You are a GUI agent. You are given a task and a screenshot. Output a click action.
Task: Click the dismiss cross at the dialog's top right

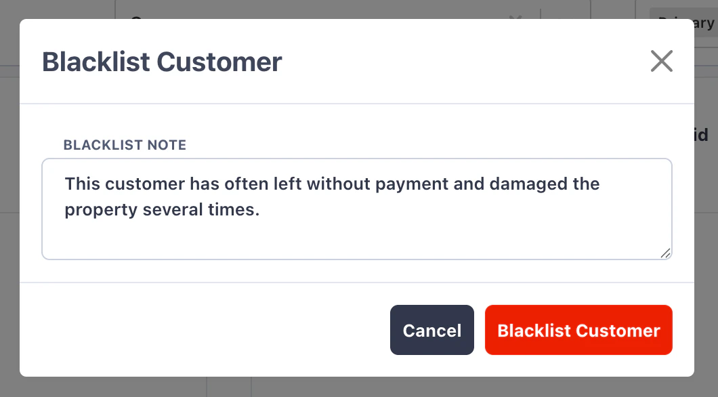662,61
